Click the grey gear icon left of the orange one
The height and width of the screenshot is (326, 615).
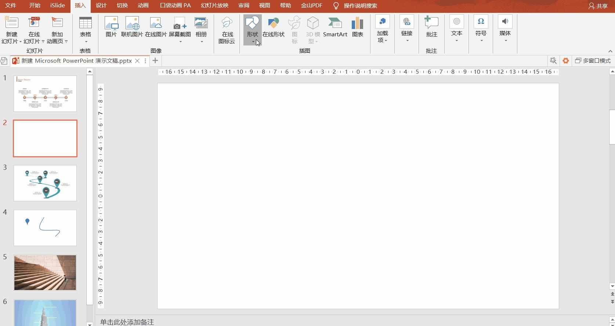coord(553,61)
